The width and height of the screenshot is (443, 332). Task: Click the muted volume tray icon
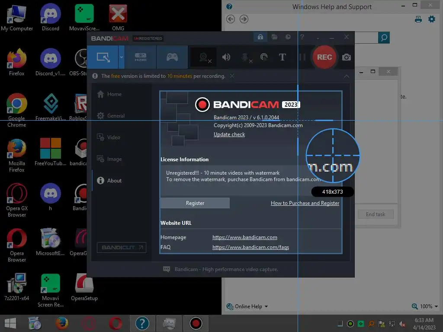click(402, 324)
